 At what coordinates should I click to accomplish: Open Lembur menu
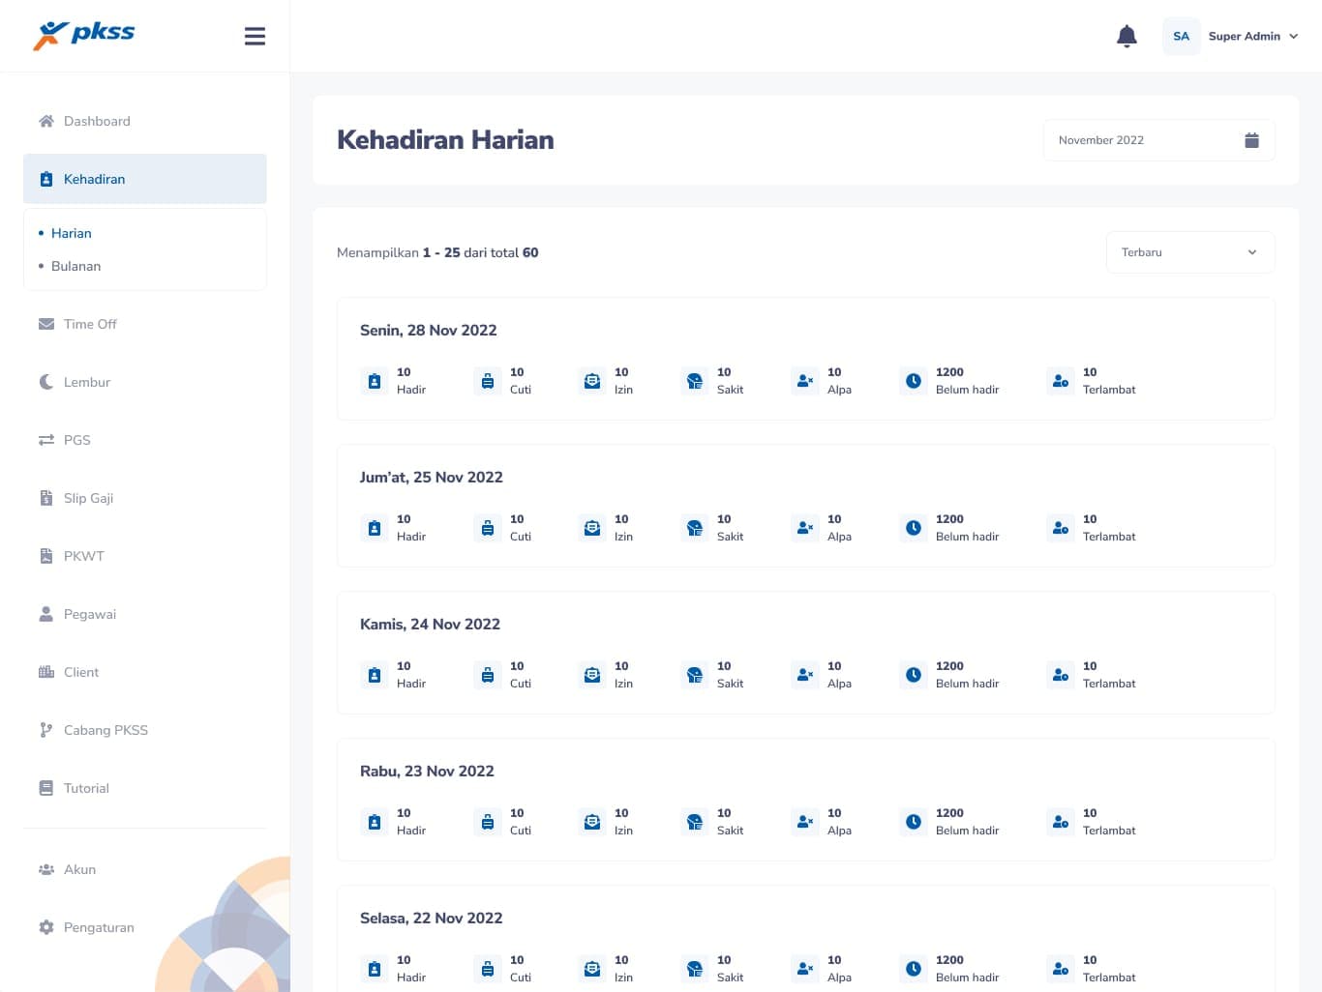[x=145, y=382]
